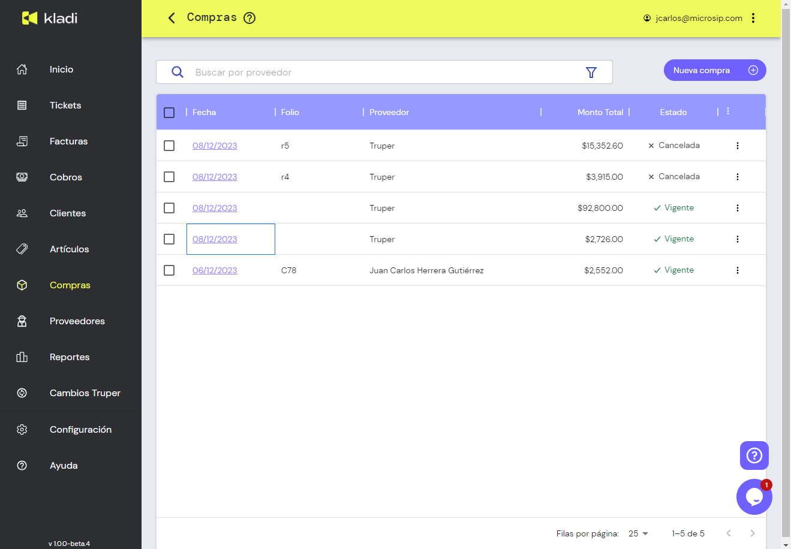Open the chat bubble with notification badge
Viewport: 791px width, 549px height.
754,497
